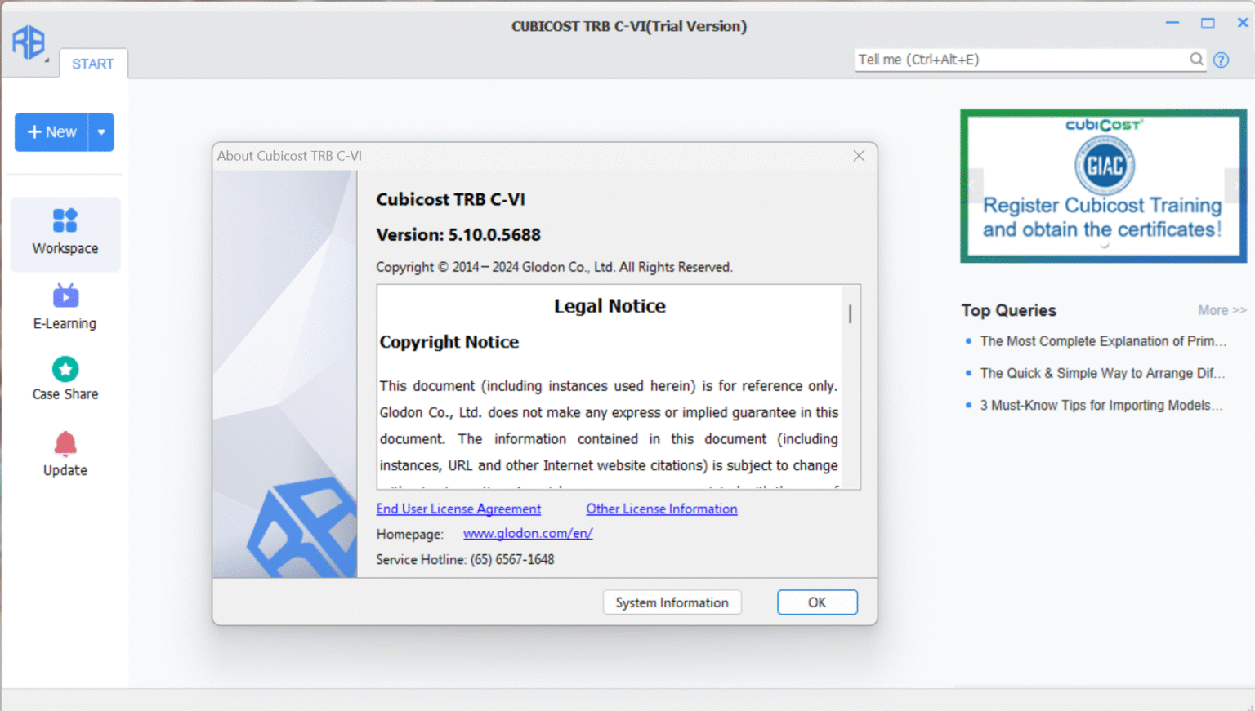
Task: Switch to the START tab
Action: tap(92, 64)
